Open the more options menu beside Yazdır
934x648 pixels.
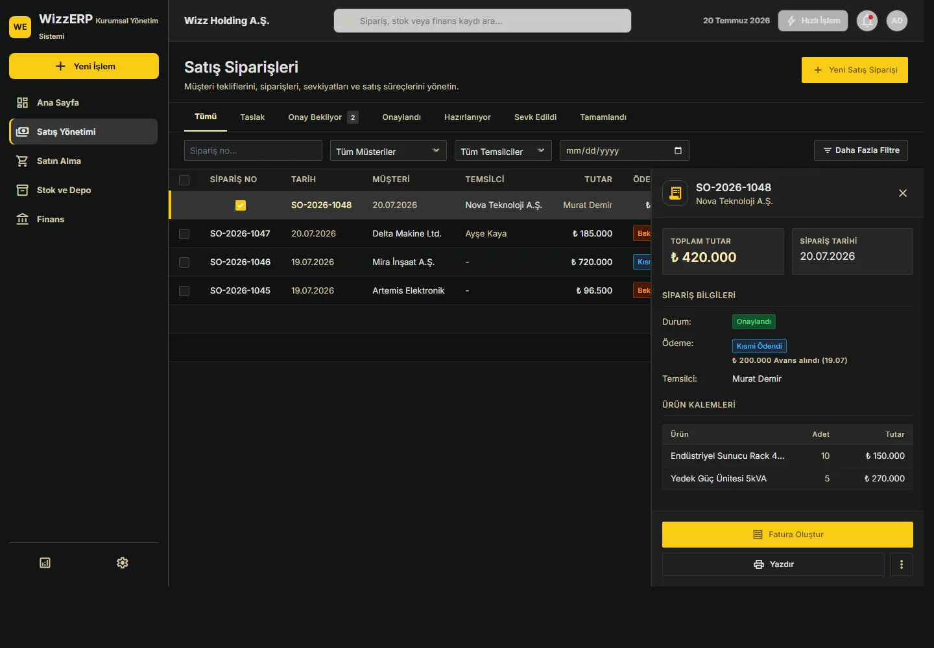coord(902,564)
